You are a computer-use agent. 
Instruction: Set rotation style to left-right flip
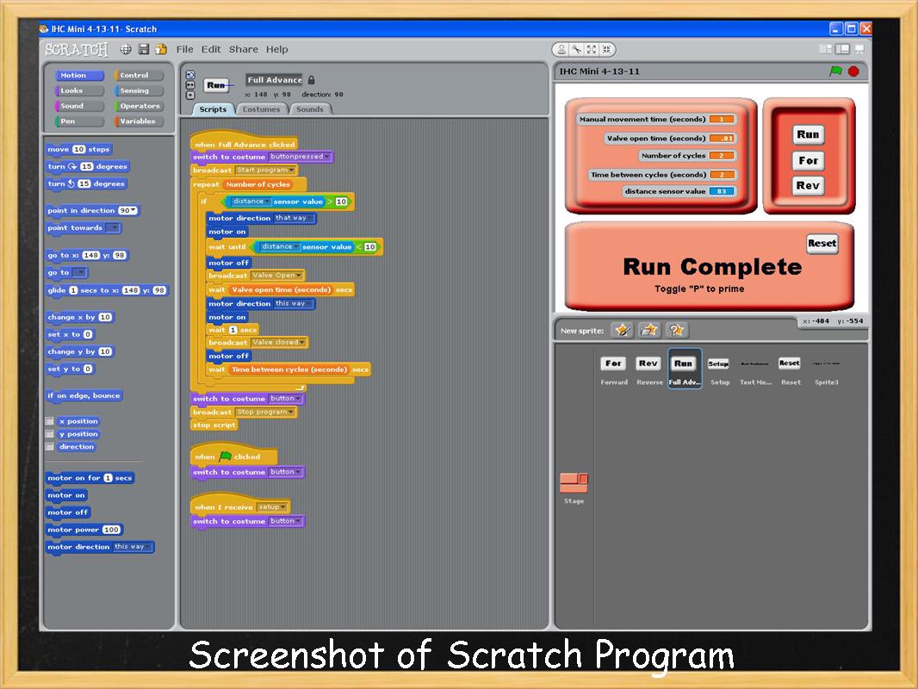click(x=190, y=85)
